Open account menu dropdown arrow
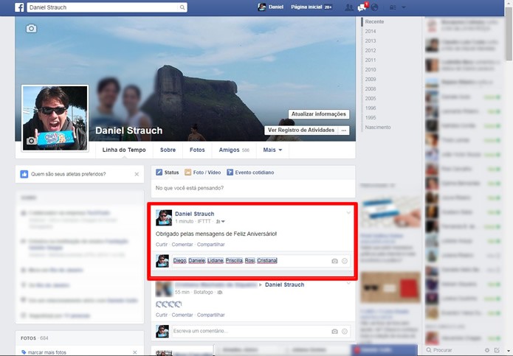The width and height of the screenshot is (513, 356). pos(404,7)
